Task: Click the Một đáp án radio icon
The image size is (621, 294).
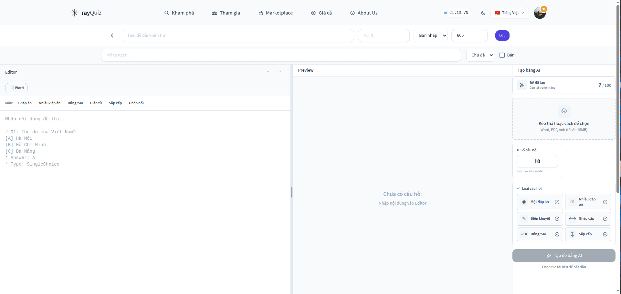Action: point(524,202)
